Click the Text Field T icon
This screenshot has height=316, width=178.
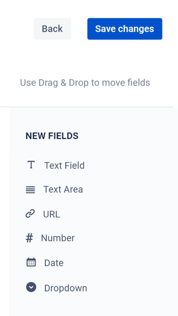tap(31, 165)
